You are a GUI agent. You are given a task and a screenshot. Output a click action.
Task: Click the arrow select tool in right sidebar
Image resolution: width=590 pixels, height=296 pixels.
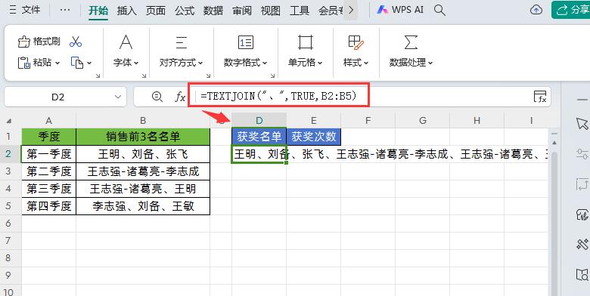coord(582,124)
